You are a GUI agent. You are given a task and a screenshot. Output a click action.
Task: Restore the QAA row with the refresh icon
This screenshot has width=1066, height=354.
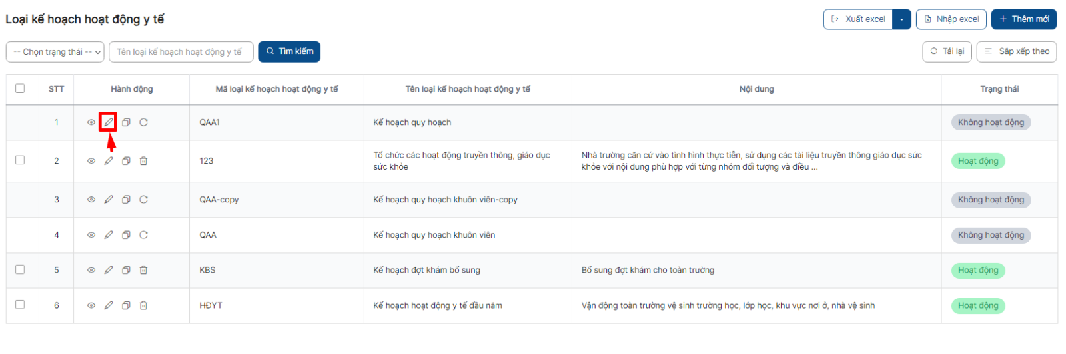[x=143, y=235]
